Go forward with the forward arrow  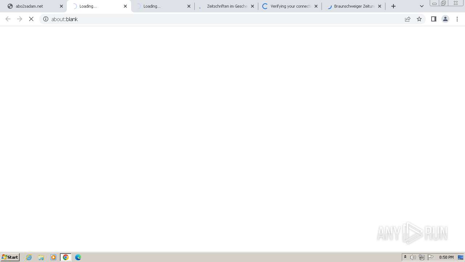pyautogui.click(x=20, y=19)
